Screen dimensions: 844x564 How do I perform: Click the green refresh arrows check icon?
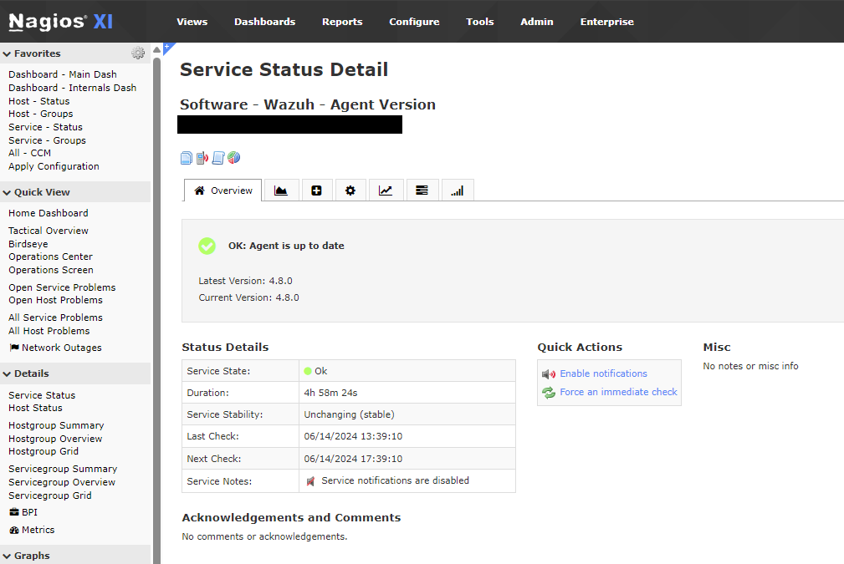[549, 393]
